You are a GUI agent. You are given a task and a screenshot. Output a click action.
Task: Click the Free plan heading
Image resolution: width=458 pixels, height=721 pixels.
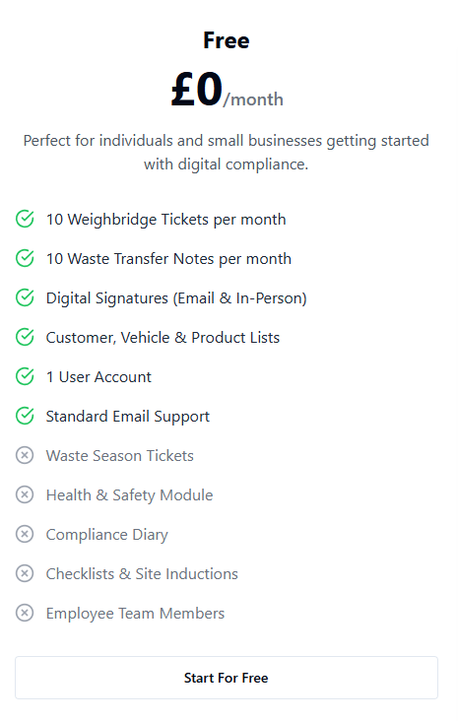[227, 40]
